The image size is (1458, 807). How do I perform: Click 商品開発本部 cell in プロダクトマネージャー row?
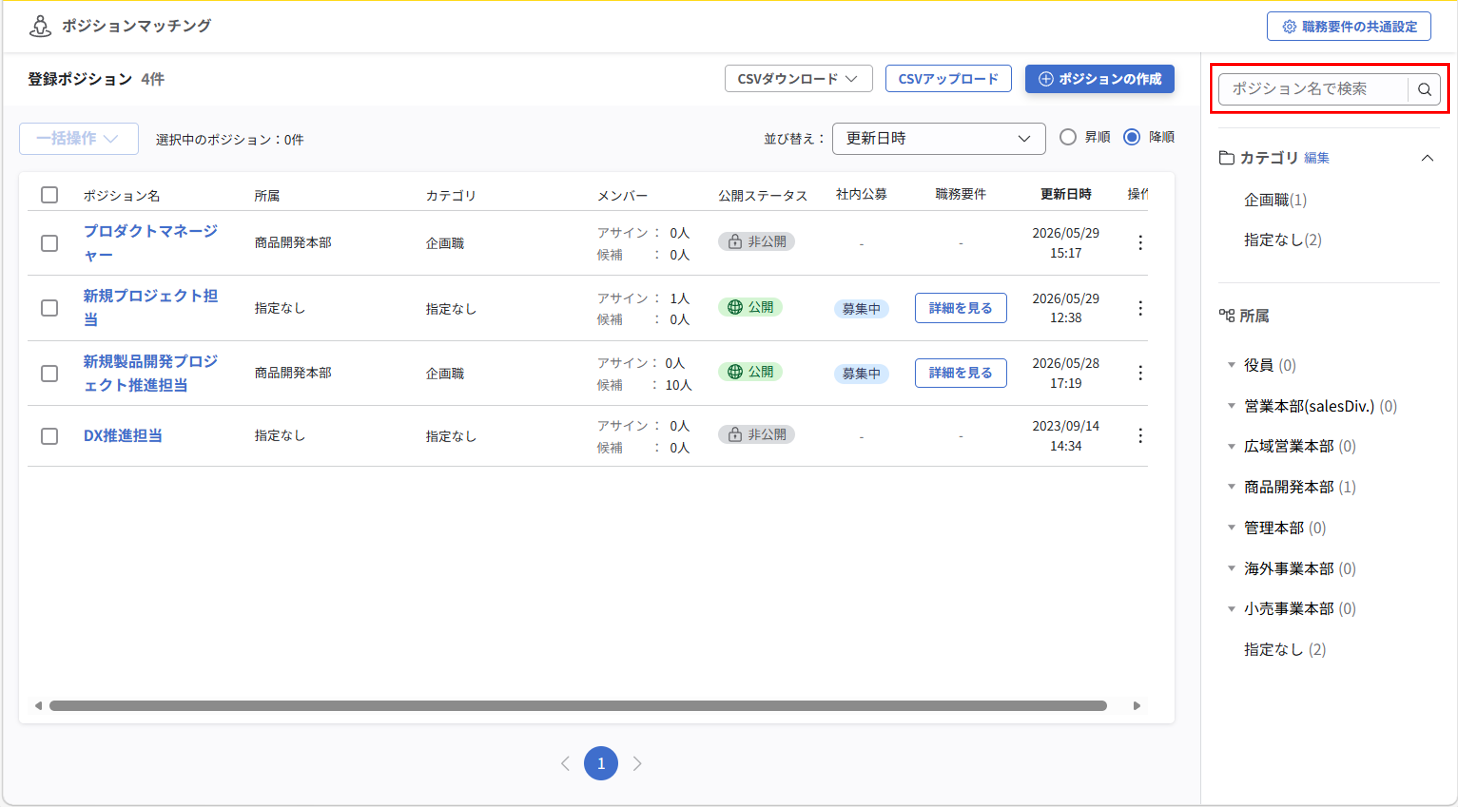point(293,243)
